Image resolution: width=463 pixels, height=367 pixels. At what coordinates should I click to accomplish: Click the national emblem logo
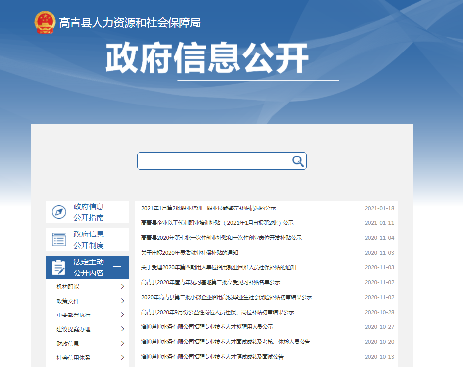click(45, 23)
